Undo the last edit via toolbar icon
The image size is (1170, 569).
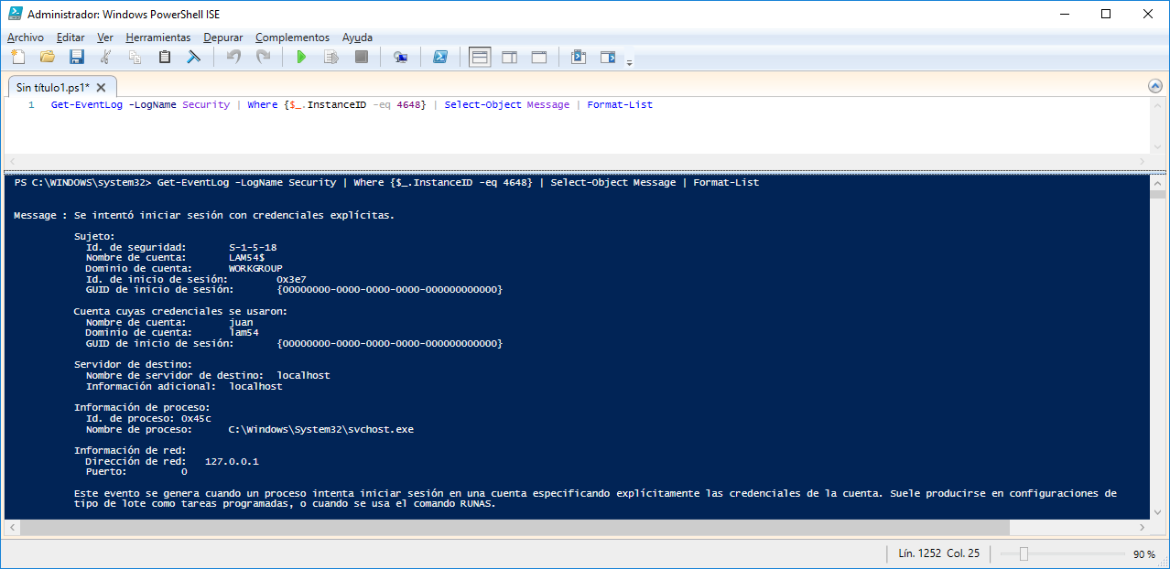point(233,56)
